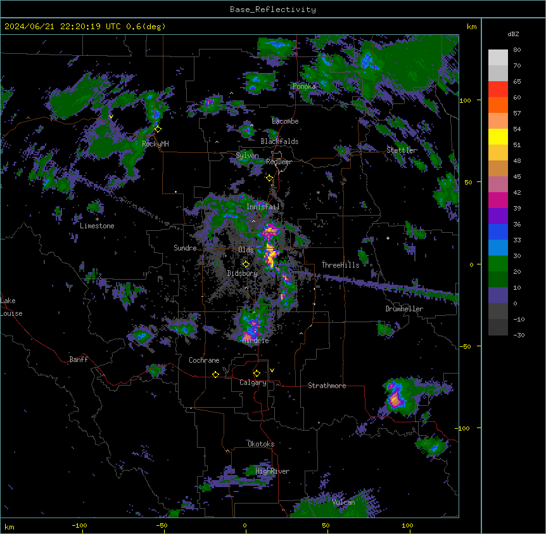Select the Strathmore label
The height and width of the screenshot is (534, 546).
pyautogui.click(x=327, y=386)
